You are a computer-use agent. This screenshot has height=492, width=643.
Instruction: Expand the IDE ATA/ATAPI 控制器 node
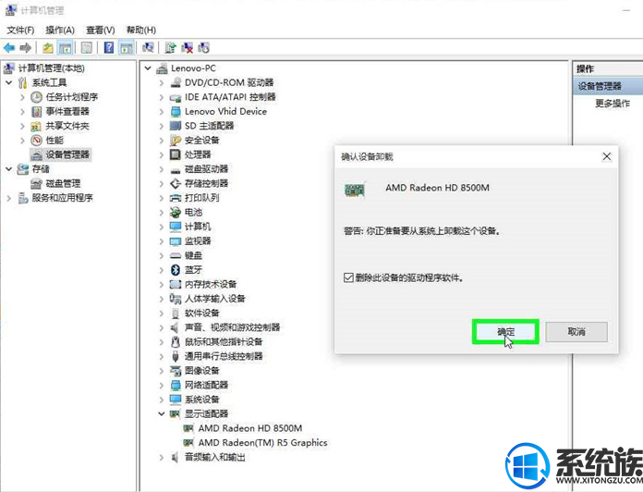[x=162, y=97]
